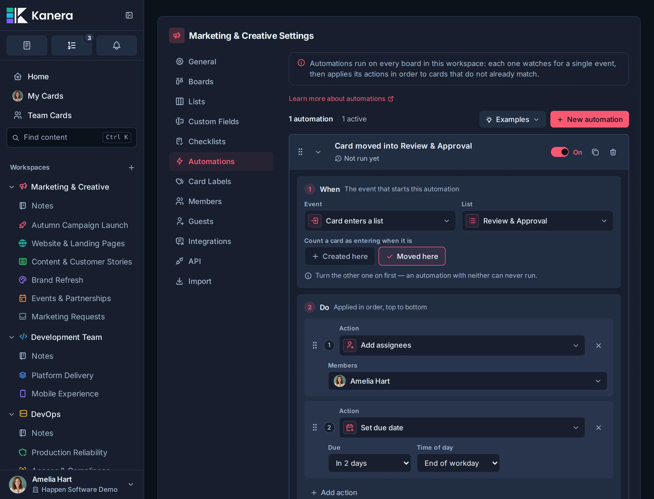
Task: Open the notes document icon button
Action: point(27,45)
